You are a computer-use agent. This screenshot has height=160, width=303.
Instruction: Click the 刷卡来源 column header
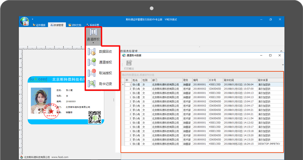[270, 80]
